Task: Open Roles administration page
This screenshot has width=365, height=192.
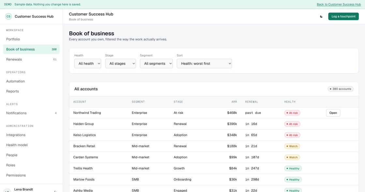Action: [x=31, y=165]
